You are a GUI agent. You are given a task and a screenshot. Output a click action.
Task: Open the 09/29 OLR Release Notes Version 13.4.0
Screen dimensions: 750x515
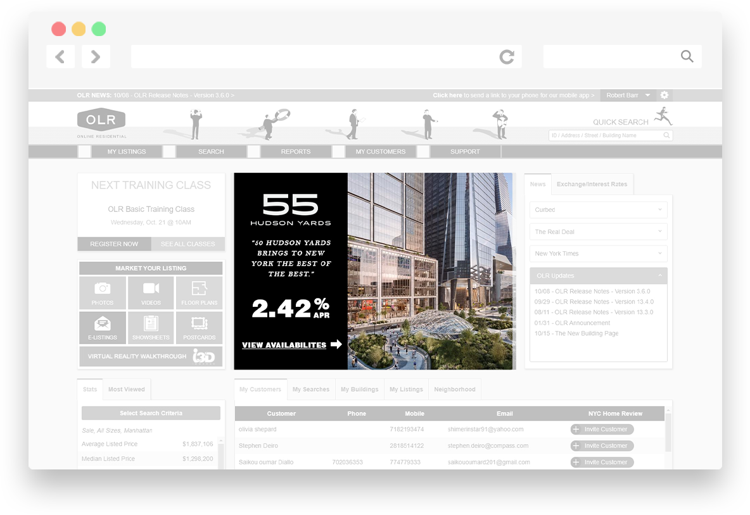pyautogui.click(x=594, y=302)
